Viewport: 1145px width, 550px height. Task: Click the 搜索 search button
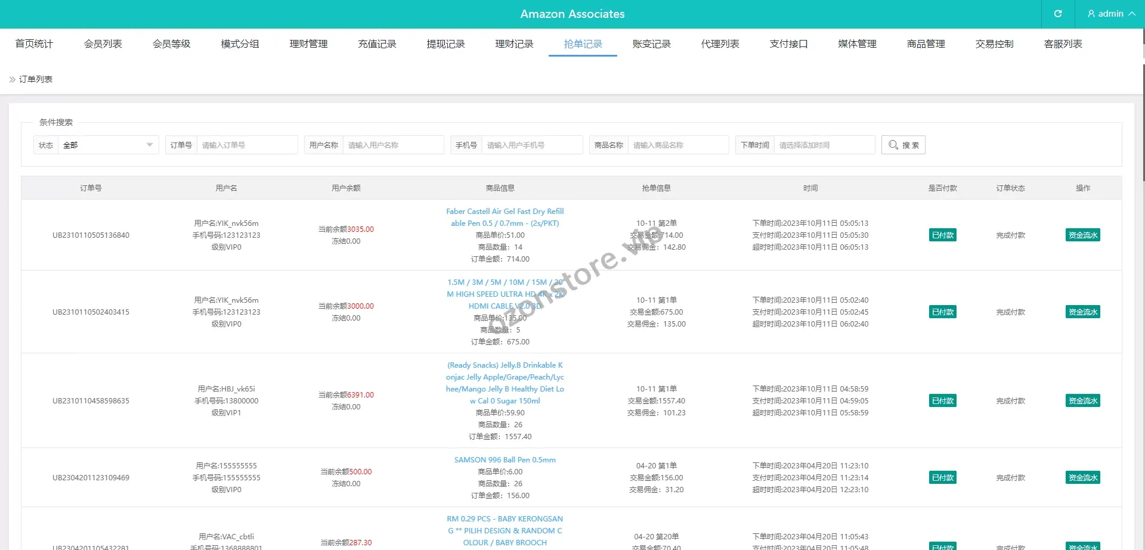(x=903, y=145)
